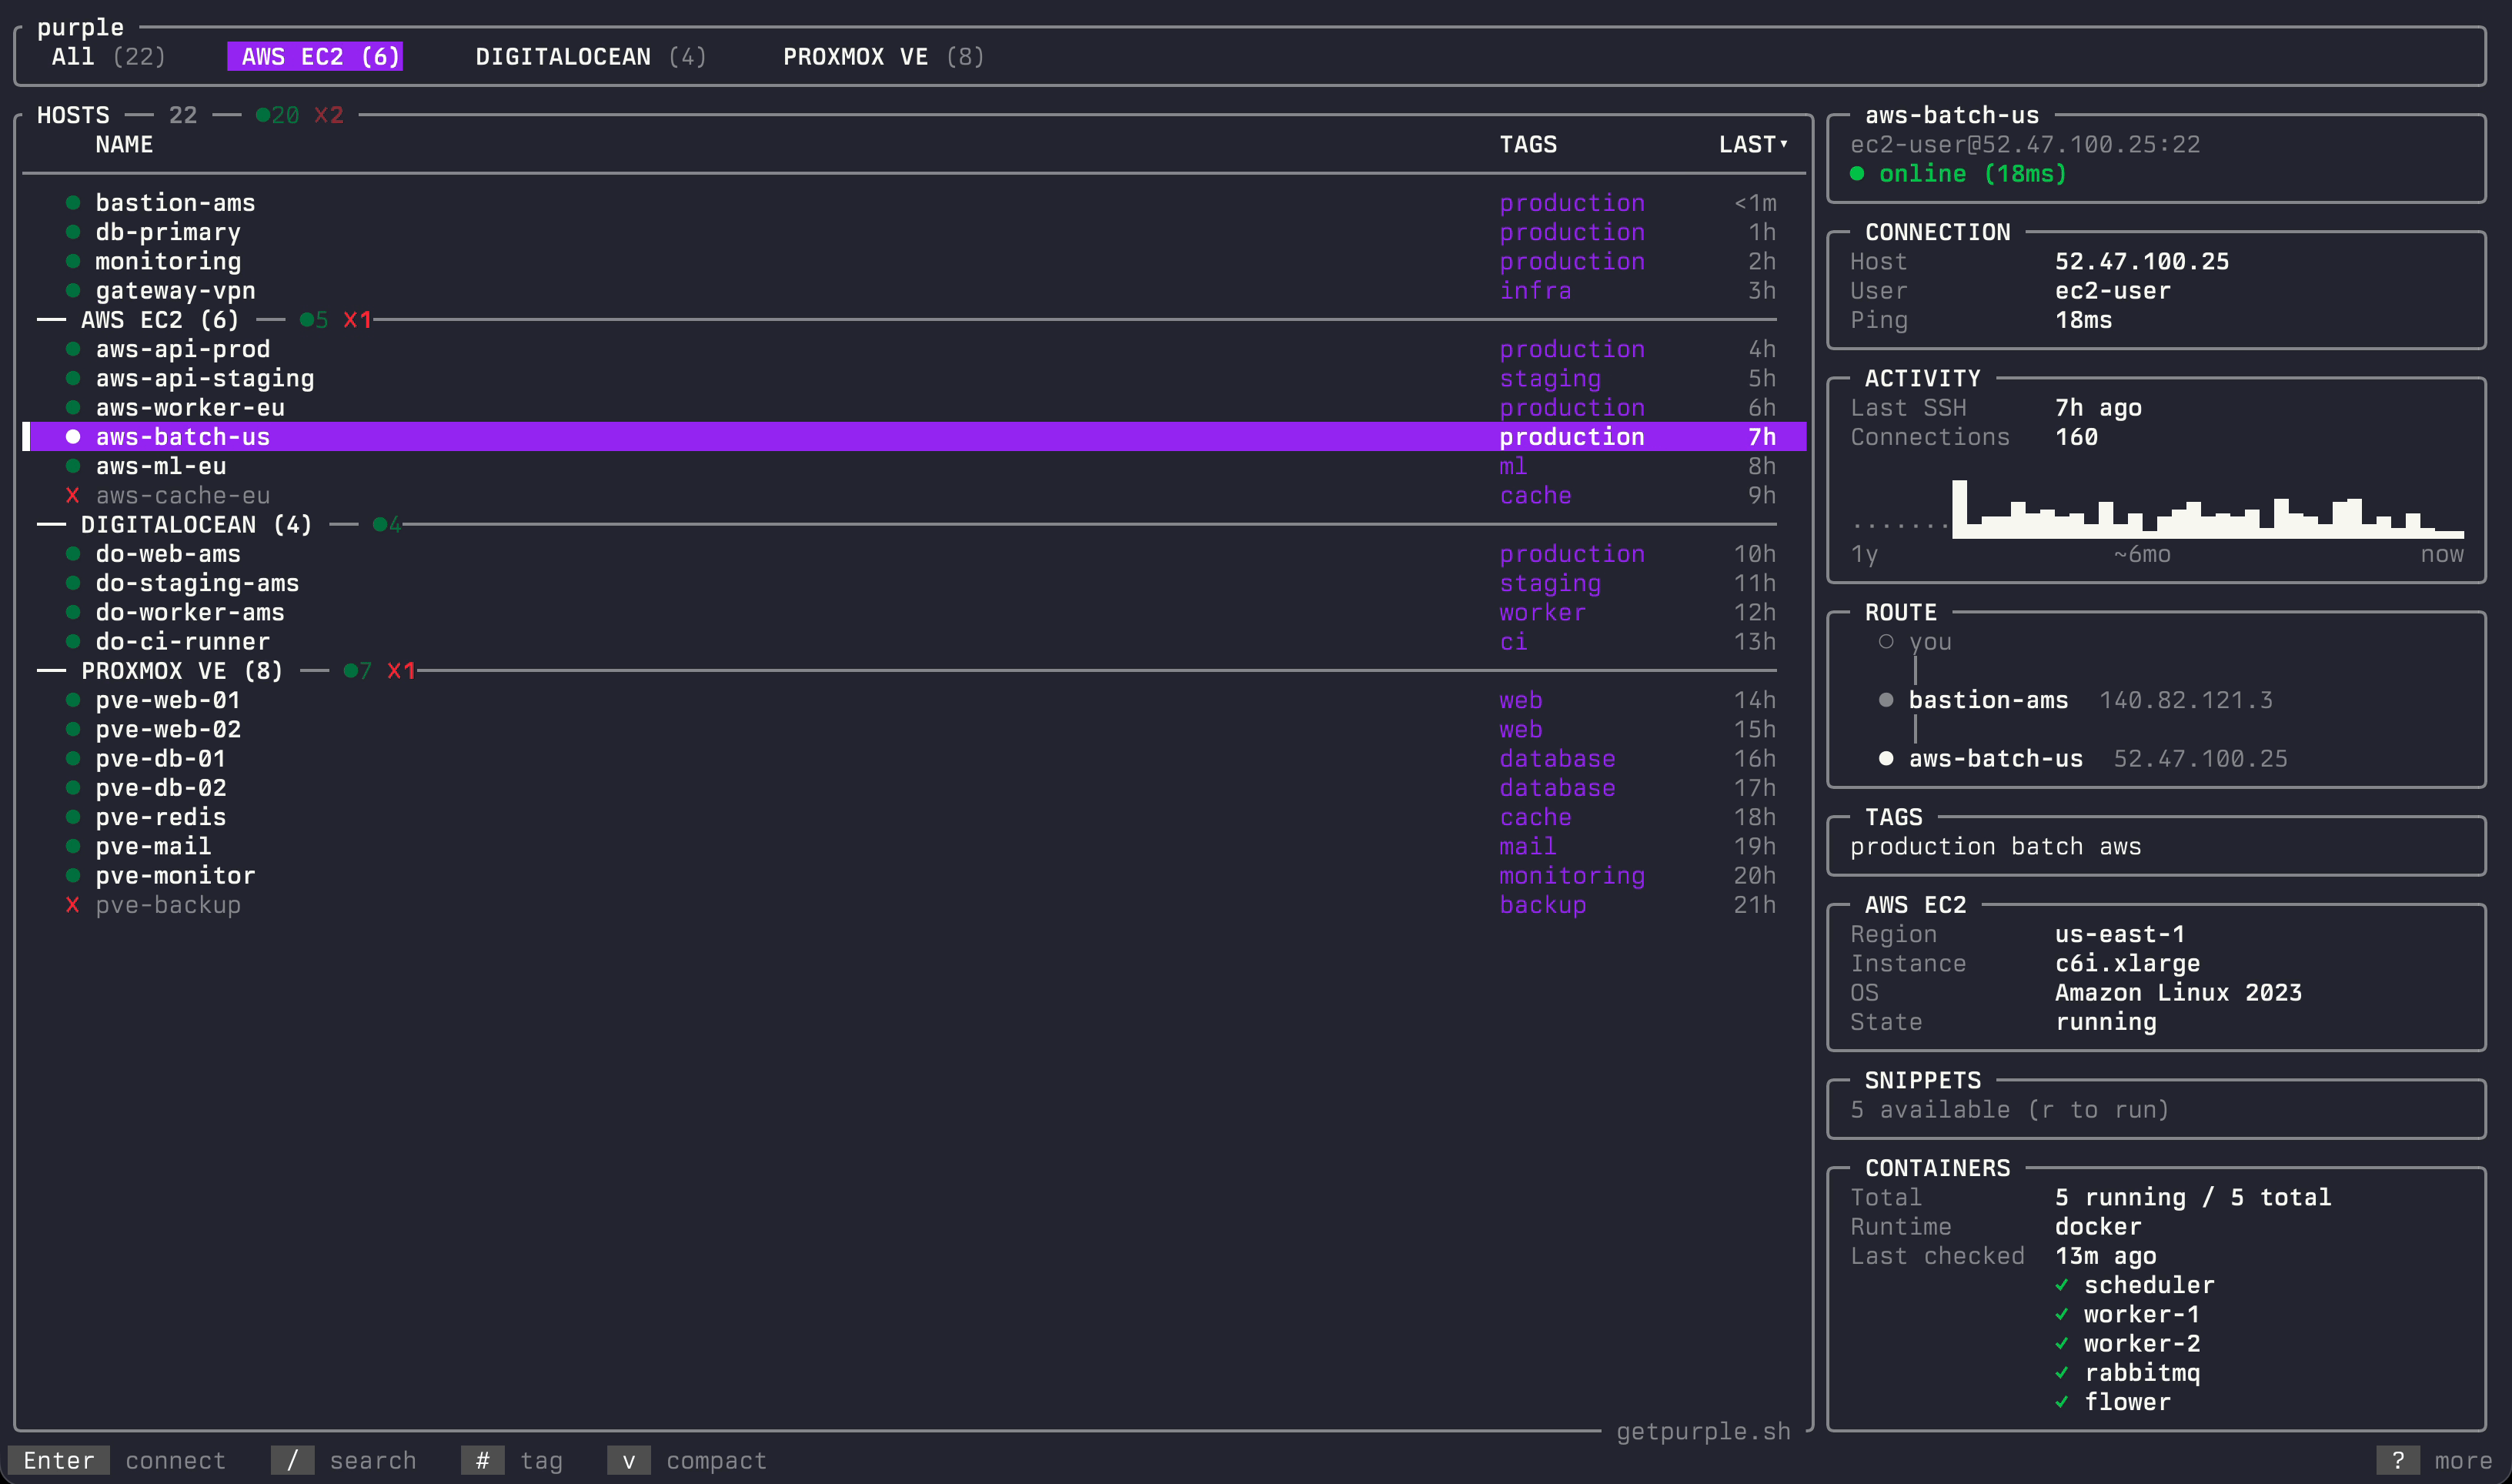Click the red X status icon beside pve-backup
This screenshot has width=2512, height=1484.
pos(72,905)
